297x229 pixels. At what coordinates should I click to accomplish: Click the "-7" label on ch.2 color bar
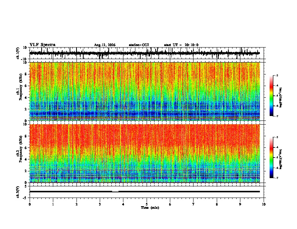pyautogui.click(x=277, y=178)
